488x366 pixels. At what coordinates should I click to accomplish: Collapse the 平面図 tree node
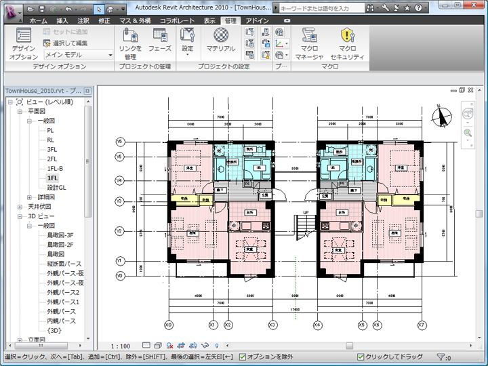point(20,111)
